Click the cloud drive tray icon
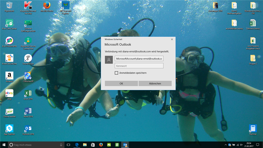263x148 pixels. point(234,145)
